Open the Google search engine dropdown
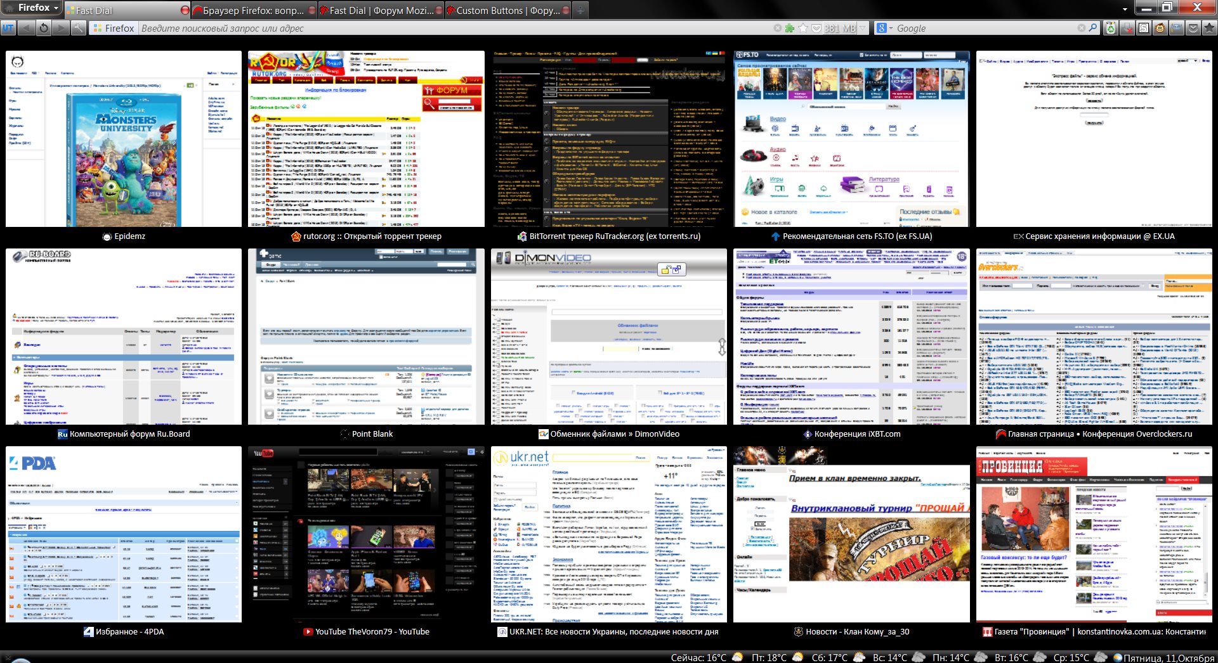This screenshot has height=663, width=1218. point(884,28)
